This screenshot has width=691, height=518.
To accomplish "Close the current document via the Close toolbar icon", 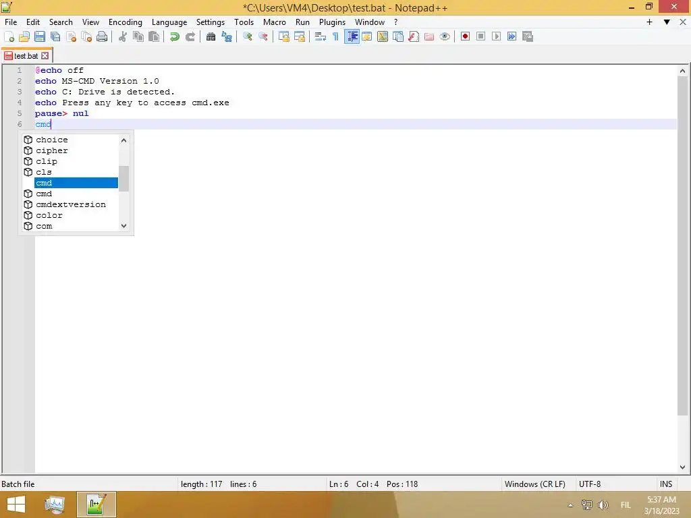I will [71, 36].
